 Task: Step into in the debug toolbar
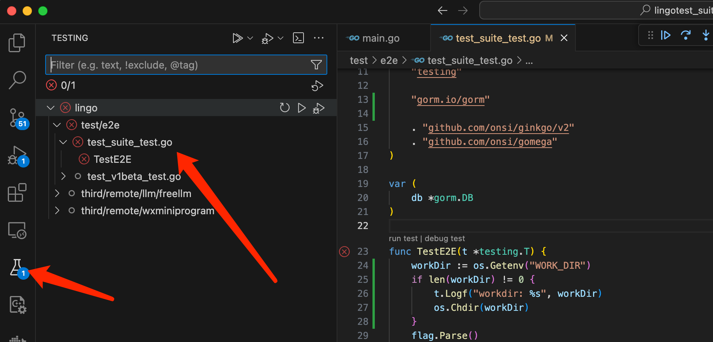click(x=706, y=35)
